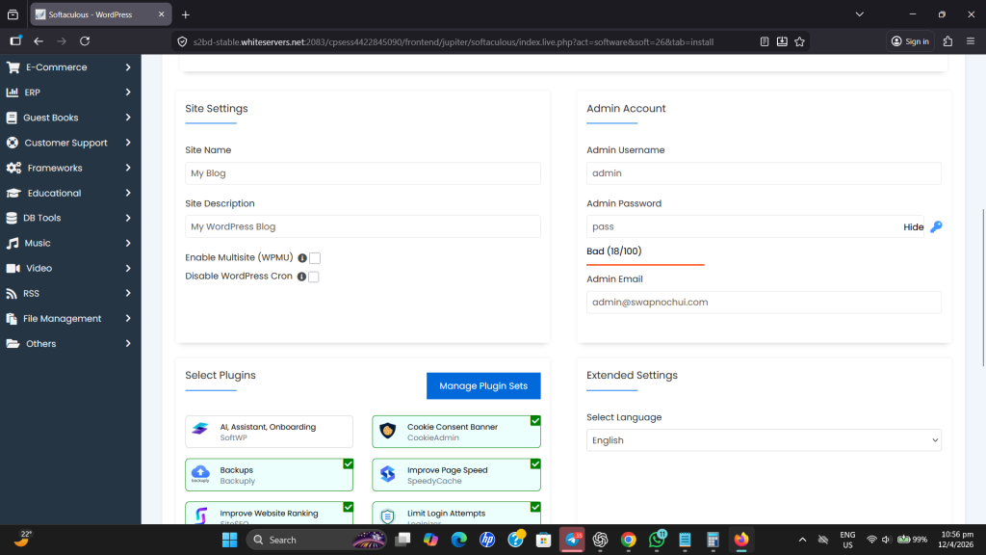
Task: Open the E-Commerce cart icon
Action: click(13, 67)
